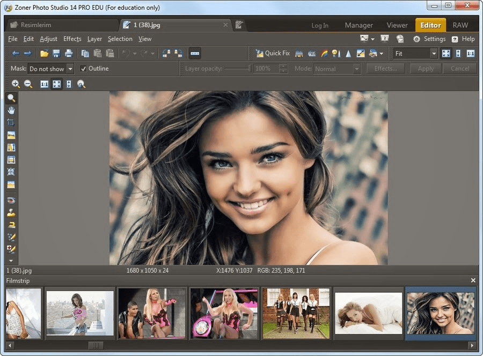Select the blonde woman lying down thumbnail
The height and width of the screenshot is (356, 483).
[368, 313]
